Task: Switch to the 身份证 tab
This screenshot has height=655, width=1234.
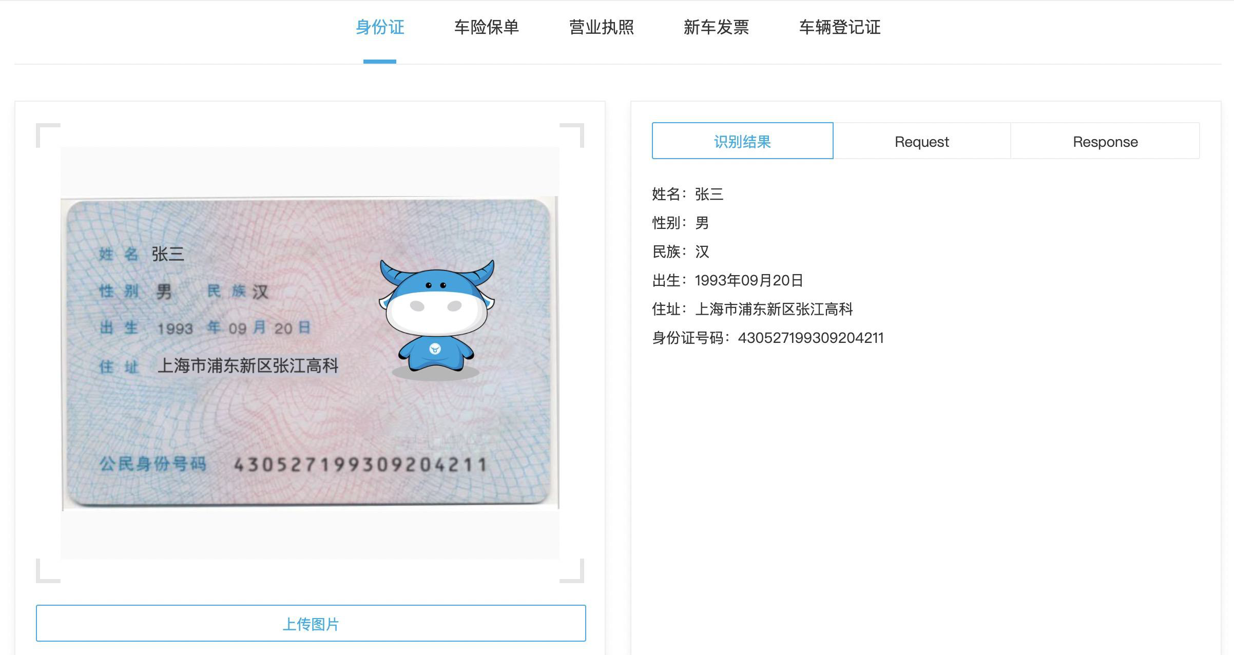Action: [380, 27]
